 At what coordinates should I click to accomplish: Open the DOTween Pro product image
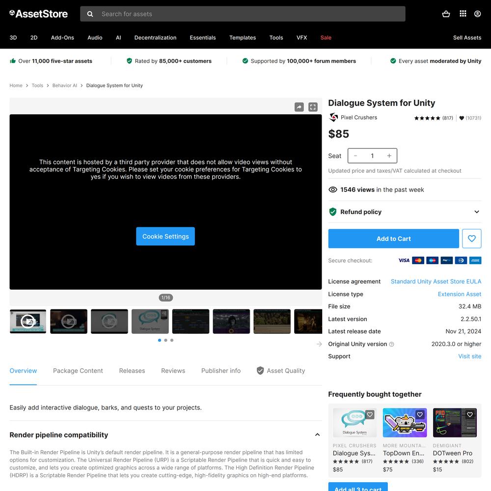(455, 423)
